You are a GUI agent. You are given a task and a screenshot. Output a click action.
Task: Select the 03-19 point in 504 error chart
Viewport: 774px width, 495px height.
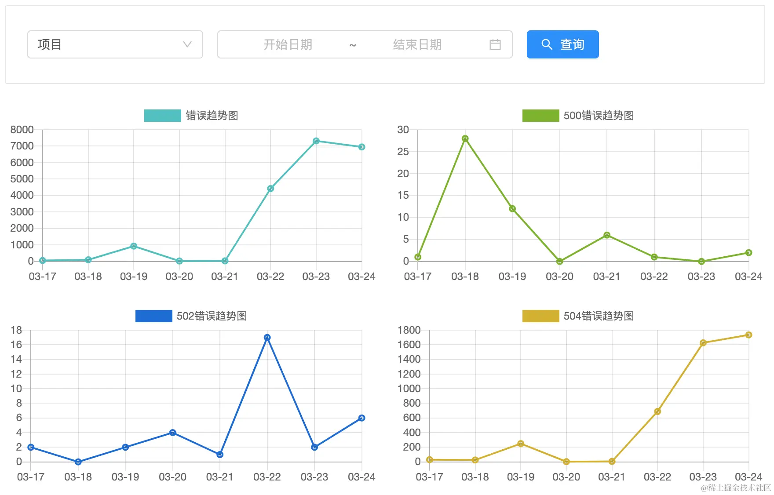(521, 444)
